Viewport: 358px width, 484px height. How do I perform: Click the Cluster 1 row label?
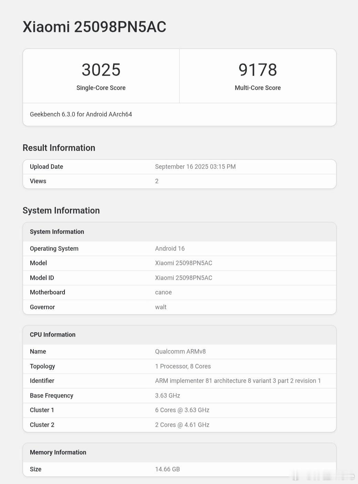(x=42, y=410)
